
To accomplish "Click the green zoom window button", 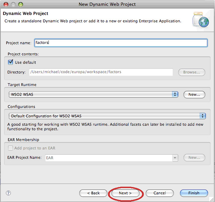I will (x=21, y=4).
